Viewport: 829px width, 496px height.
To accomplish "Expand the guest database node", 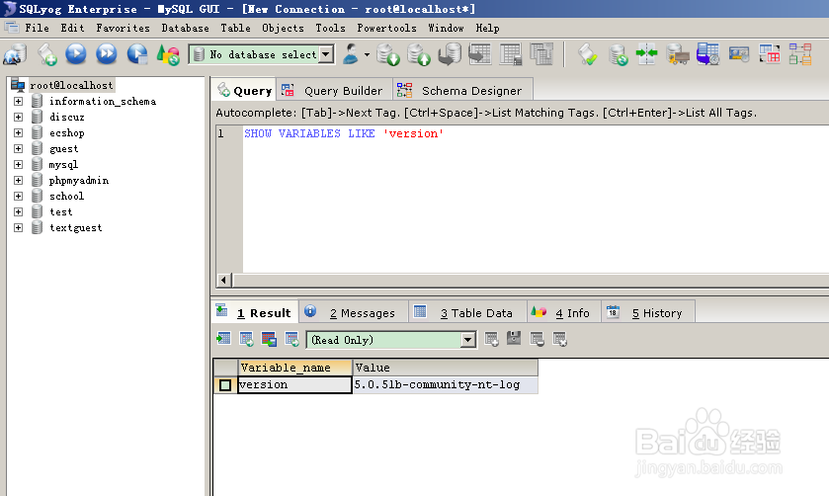I will point(19,148).
